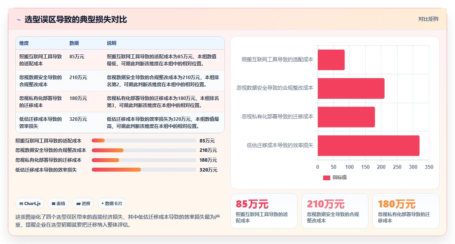
Task: Select the 进度 tag chip
Action: pos(83,203)
